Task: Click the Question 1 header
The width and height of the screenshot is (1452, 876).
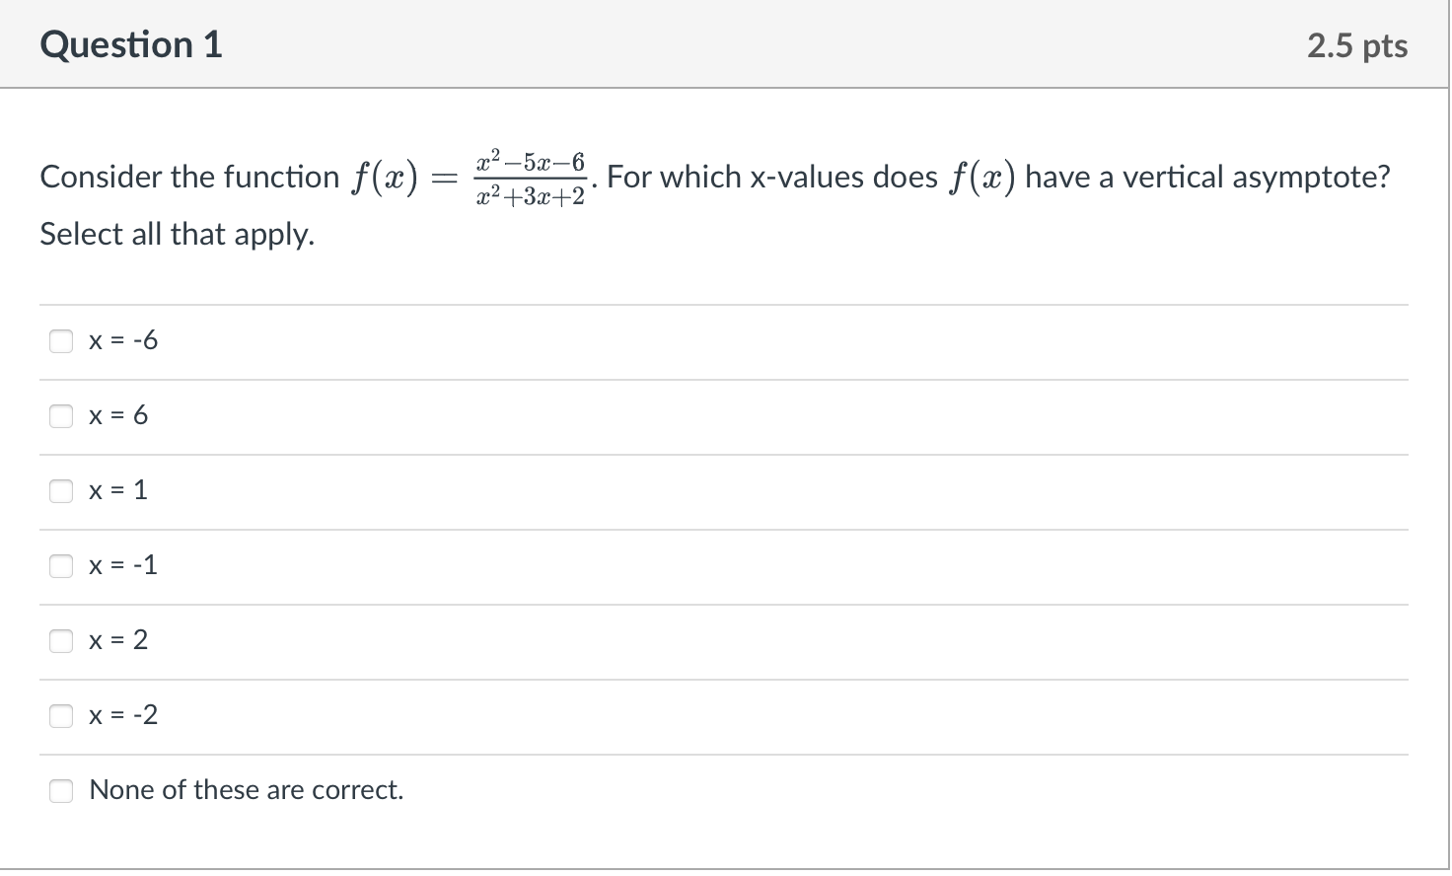Action: tap(132, 44)
